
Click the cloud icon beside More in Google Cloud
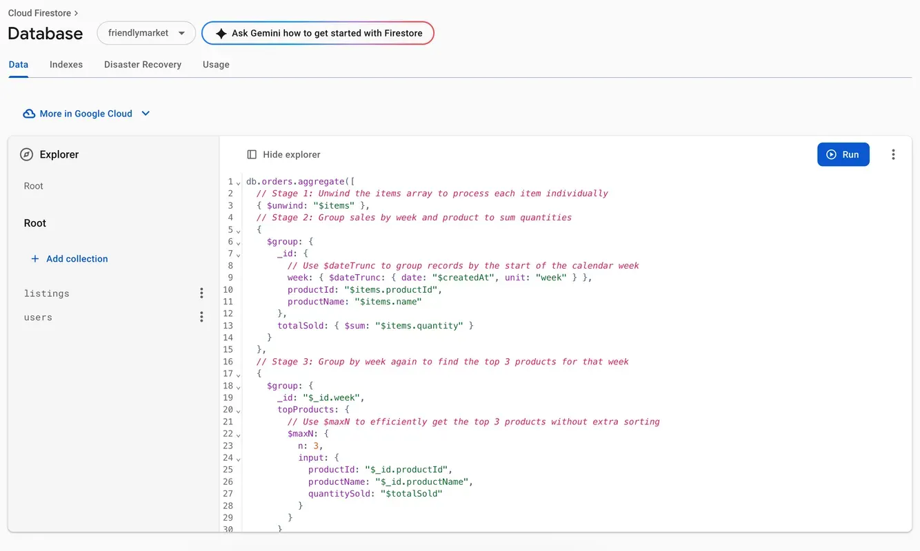[x=29, y=114]
